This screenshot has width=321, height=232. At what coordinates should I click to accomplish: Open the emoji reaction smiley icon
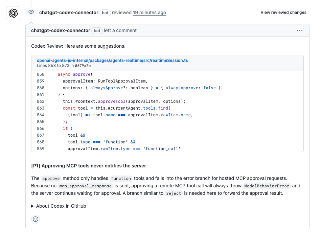pos(36,219)
